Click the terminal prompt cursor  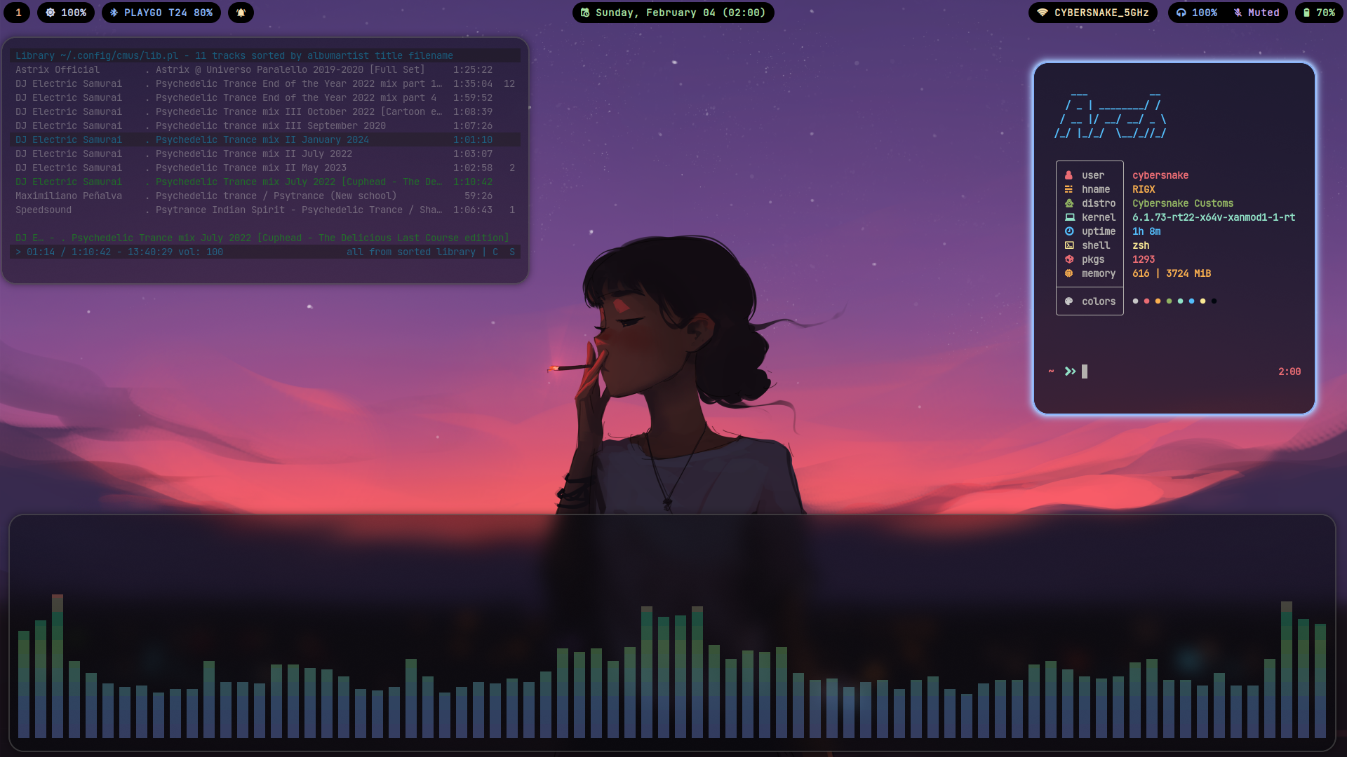1085,371
